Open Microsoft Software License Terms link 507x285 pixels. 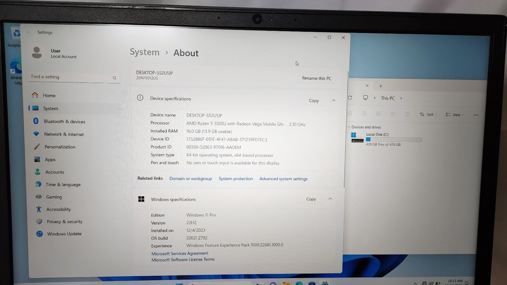pyautogui.click(x=183, y=260)
